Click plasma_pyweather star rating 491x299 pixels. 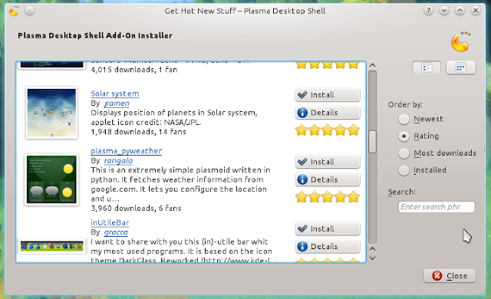(328, 197)
